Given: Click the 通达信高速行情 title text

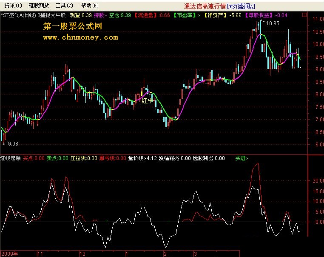Looking at the screenshot, I should point(205,6).
